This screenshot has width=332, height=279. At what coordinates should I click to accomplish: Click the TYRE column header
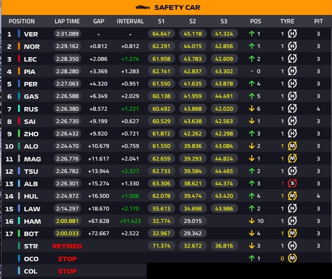287,22
